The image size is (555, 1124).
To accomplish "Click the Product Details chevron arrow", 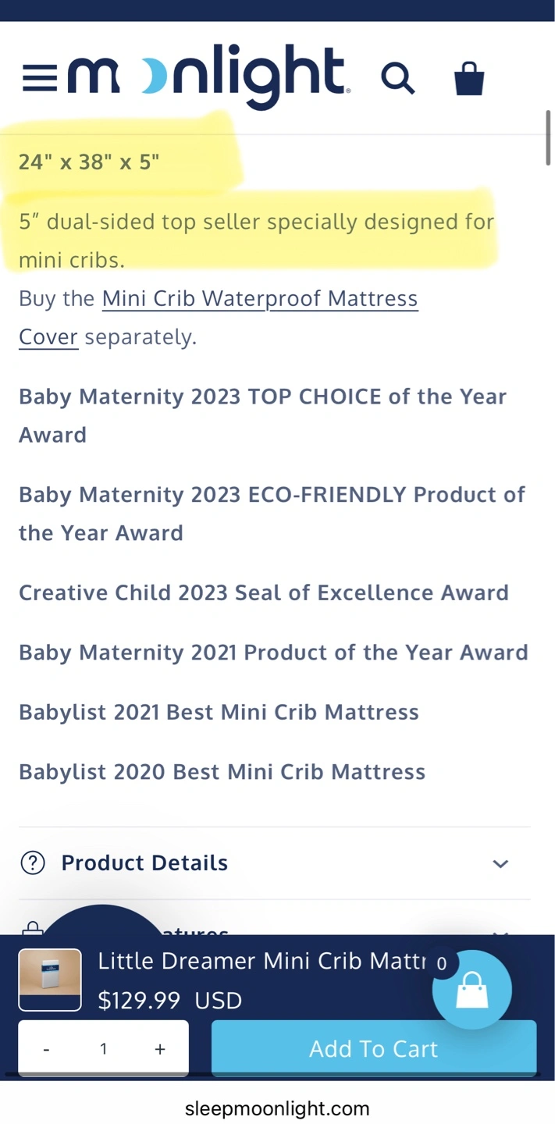I will click(x=500, y=863).
